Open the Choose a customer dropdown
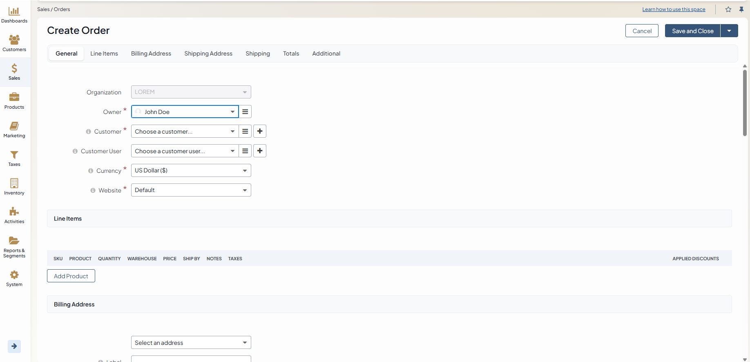The height and width of the screenshot is (362, 750). pos(185,131)
